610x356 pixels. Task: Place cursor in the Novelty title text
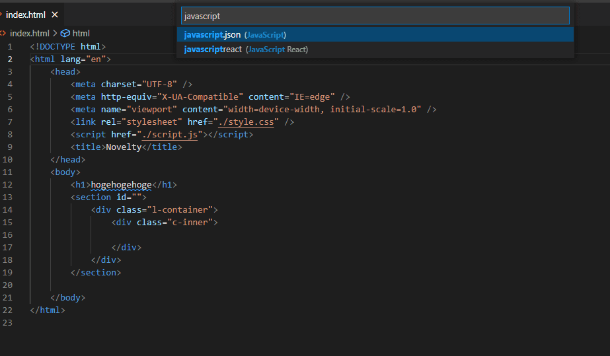[124, 147]
